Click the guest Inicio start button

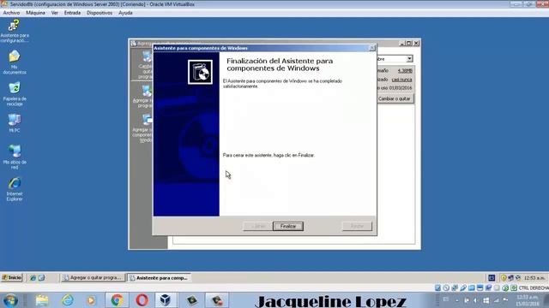coord(12,277)
